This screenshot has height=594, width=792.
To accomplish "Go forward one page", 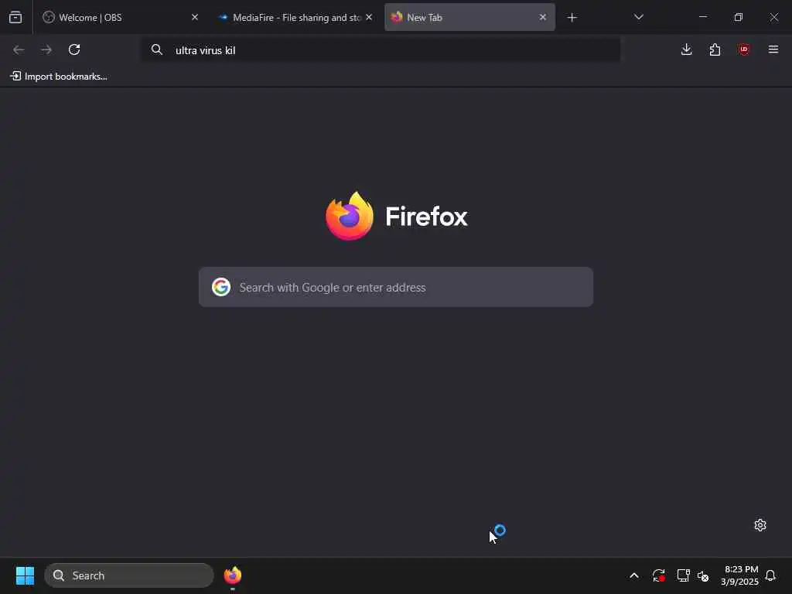I will tap(46, 49).
